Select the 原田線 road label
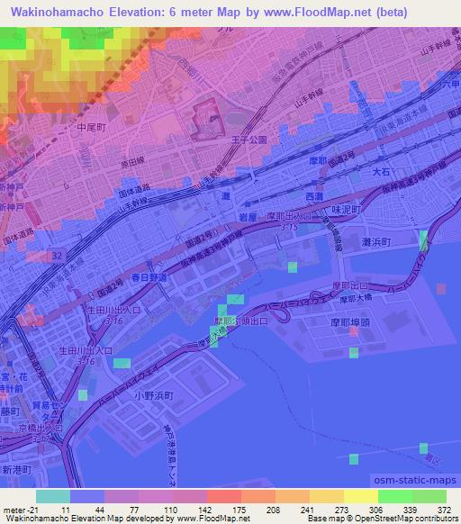This screenshot has height=524, width=461. click(132, 163)
